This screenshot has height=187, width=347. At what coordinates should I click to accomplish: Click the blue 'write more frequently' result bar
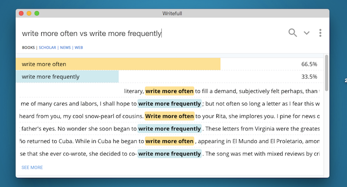coord(67,77)
